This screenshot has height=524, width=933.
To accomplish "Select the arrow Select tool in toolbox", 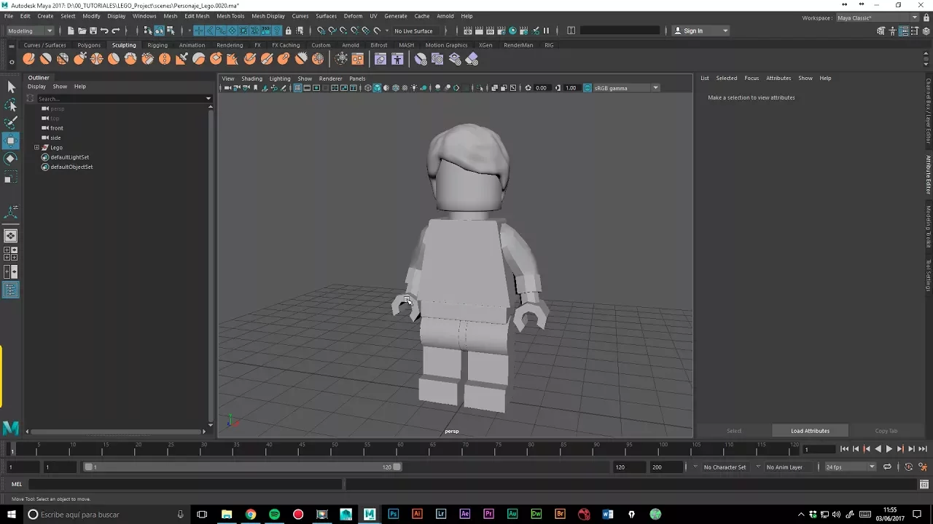I will tap(11, 87).
